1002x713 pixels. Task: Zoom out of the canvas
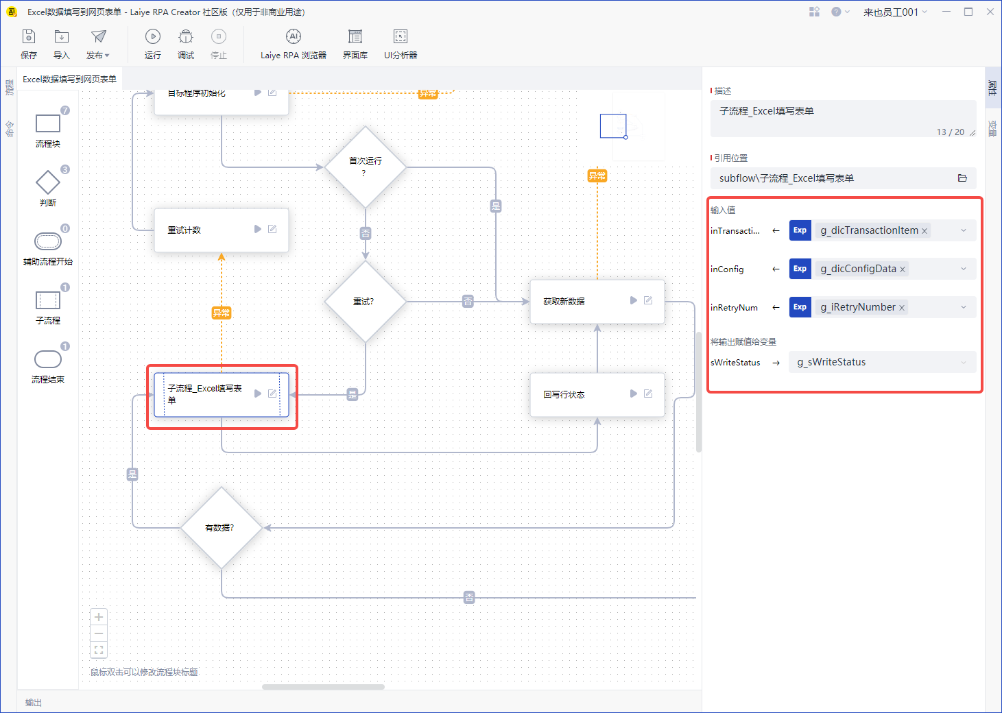click(99, 633)
